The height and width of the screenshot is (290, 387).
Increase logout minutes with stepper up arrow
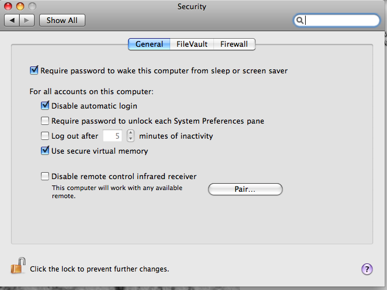pyautogui.click(x=130, y=133)
